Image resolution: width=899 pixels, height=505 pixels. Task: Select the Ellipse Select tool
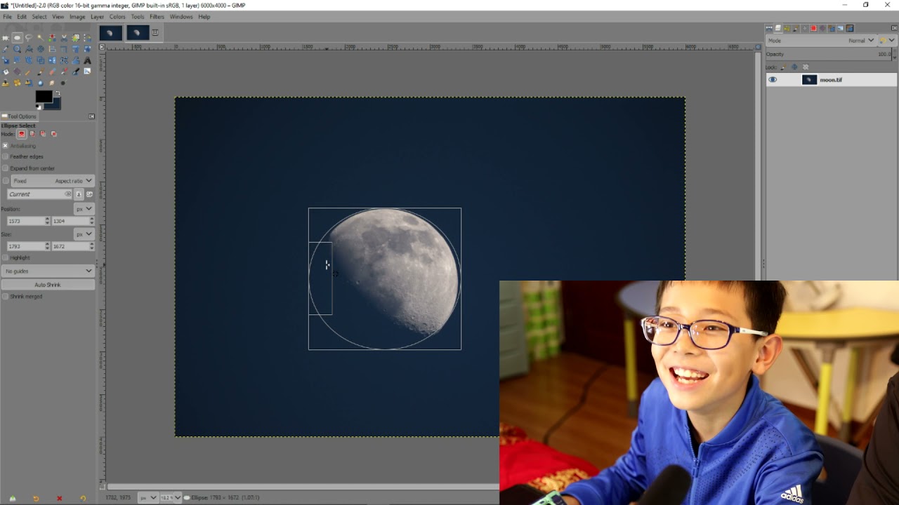[x=17, y=38]
